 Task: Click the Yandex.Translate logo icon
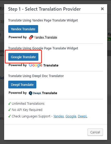pyautogui.click(x=31, y=37)
